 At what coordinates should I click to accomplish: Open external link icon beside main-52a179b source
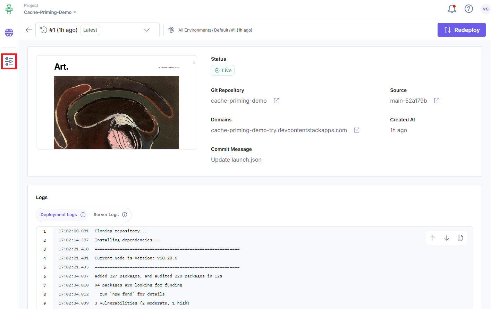[x=437, y=101]
